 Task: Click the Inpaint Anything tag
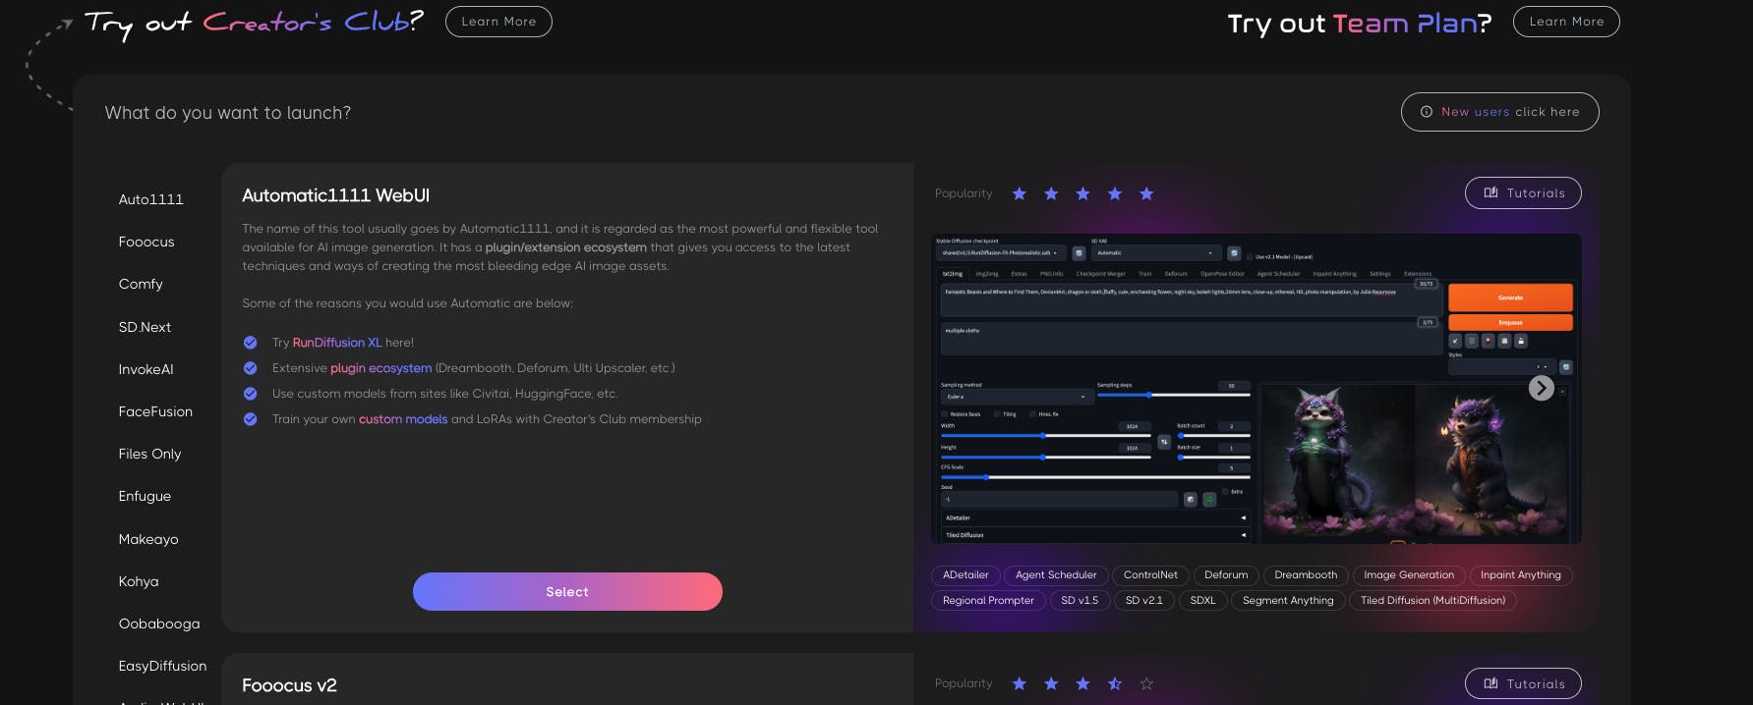point(1521,575)
